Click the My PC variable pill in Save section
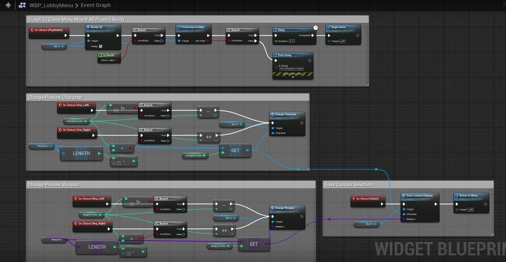The width and height of the screenshot is (506, 262). [x=367, y=224]
